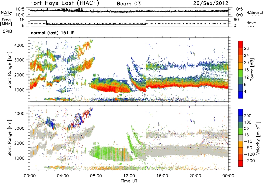Click the '4000' range tick of the Power panel
The image size is (264, 183).
click(x=19, y=45)
